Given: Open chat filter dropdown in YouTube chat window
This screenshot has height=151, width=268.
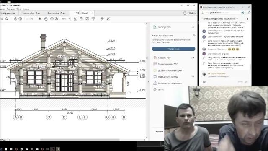Looking at the screenshot, I should [220, 18].
